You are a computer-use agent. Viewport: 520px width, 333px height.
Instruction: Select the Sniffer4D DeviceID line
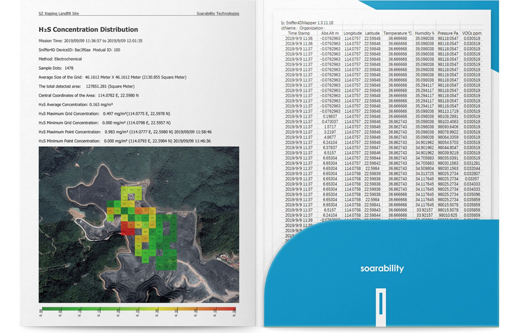[79, 50]
